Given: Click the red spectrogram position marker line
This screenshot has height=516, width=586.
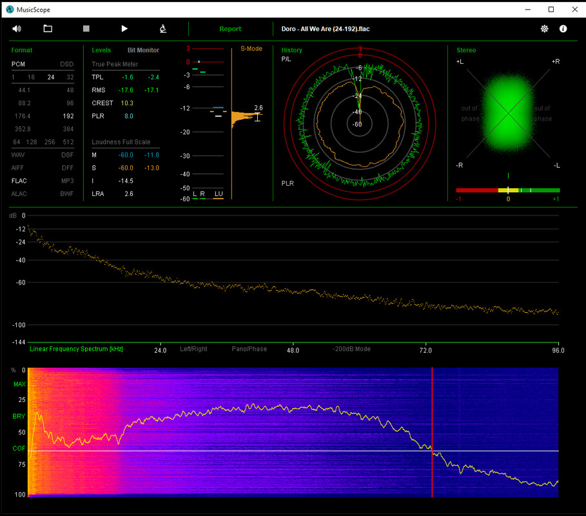Looking at the screenshot, I should (x=432, y=432).
